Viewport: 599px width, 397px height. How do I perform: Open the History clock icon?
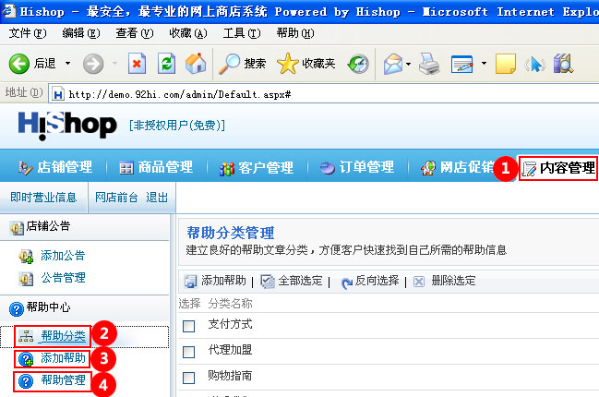point(358,64)
